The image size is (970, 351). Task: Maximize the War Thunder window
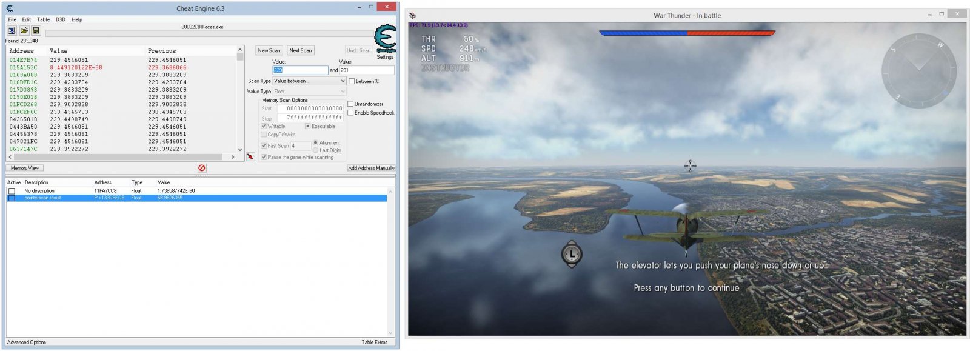pyautogui.click(x=942, y=14)
